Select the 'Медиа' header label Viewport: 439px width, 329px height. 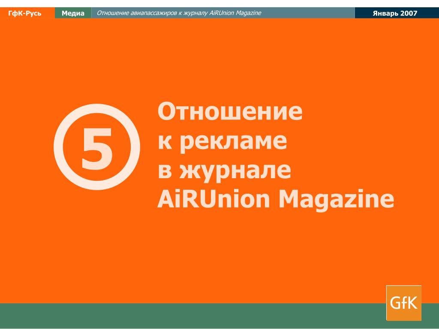point(73,13)
